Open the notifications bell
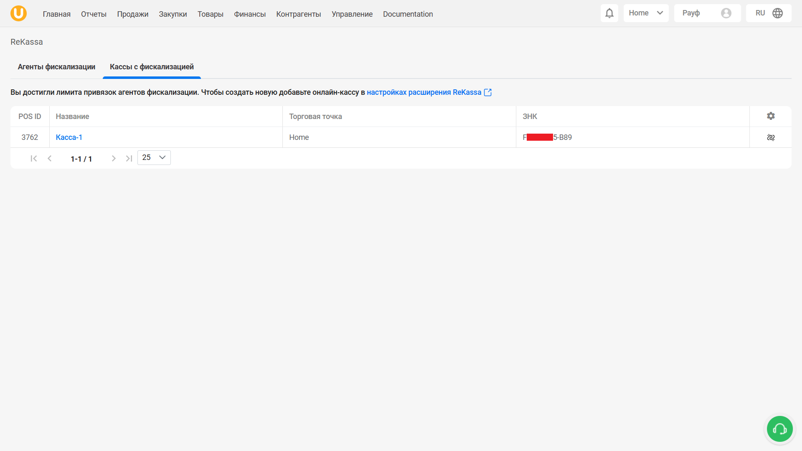The width and height of the screenshot is (802, 451). pyautogui.click(x=609, y=13)
